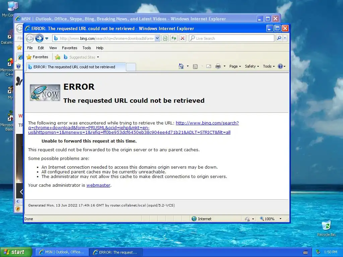Click the MSN window title bar

point(136,19)
